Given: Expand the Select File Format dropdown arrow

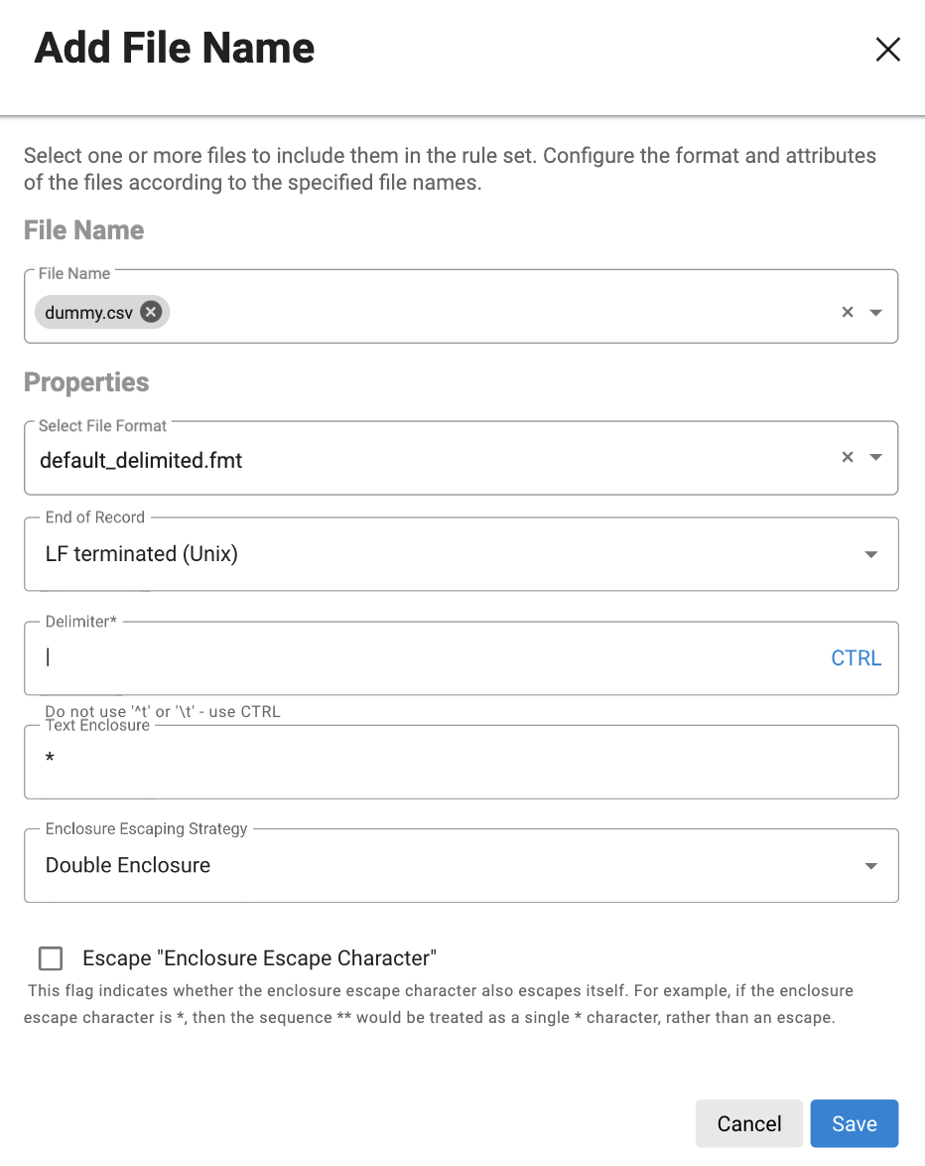Looking at the screenshot, I should coord(875,458).
